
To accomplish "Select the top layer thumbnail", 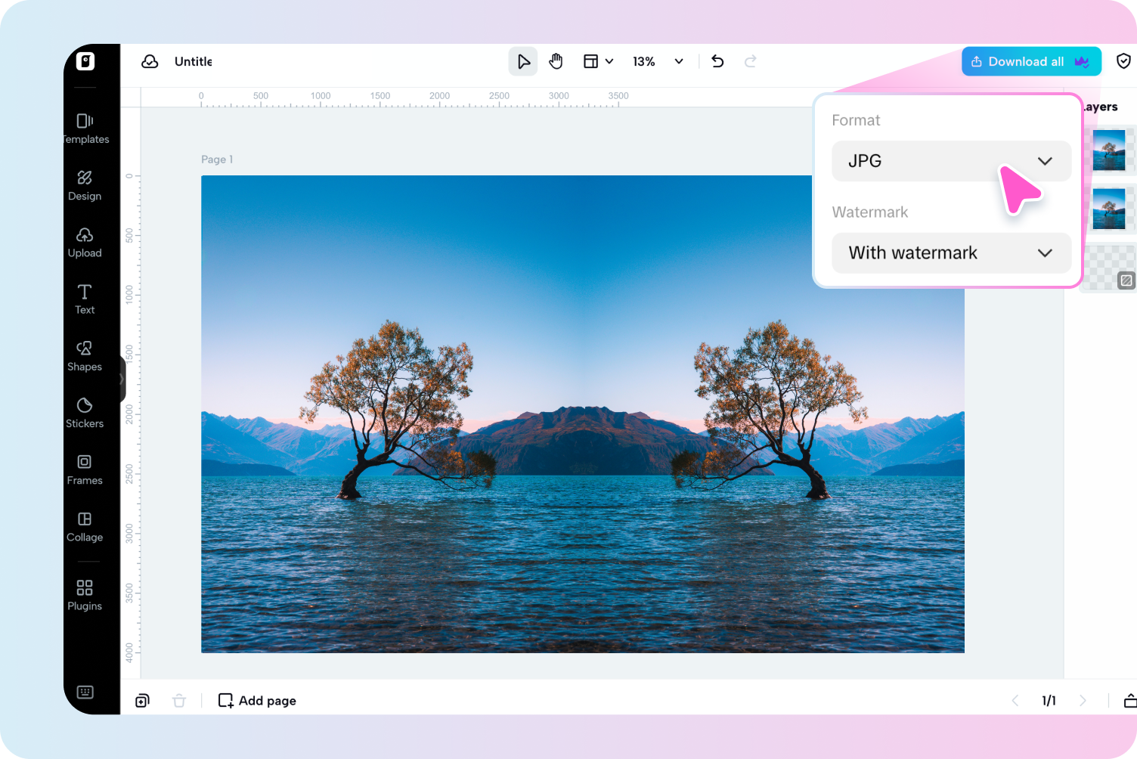I will 1109,150.
